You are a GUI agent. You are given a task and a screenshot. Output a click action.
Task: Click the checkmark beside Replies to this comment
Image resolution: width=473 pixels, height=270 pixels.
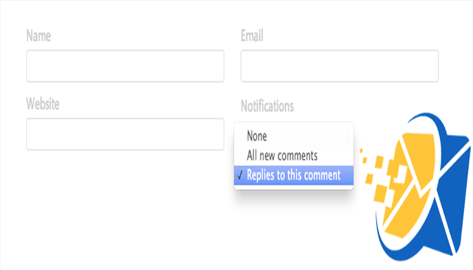click(240, 175)
